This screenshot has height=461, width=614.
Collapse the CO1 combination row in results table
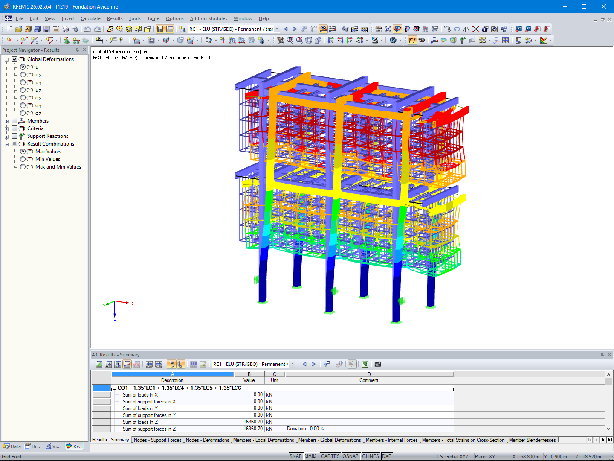click(x=114, y=388)
